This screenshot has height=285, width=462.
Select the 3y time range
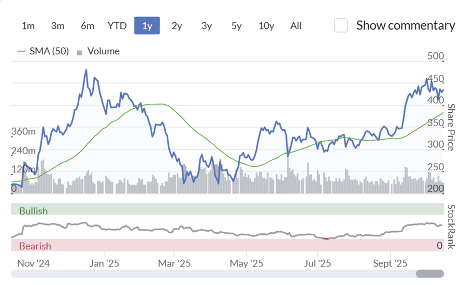207,26
